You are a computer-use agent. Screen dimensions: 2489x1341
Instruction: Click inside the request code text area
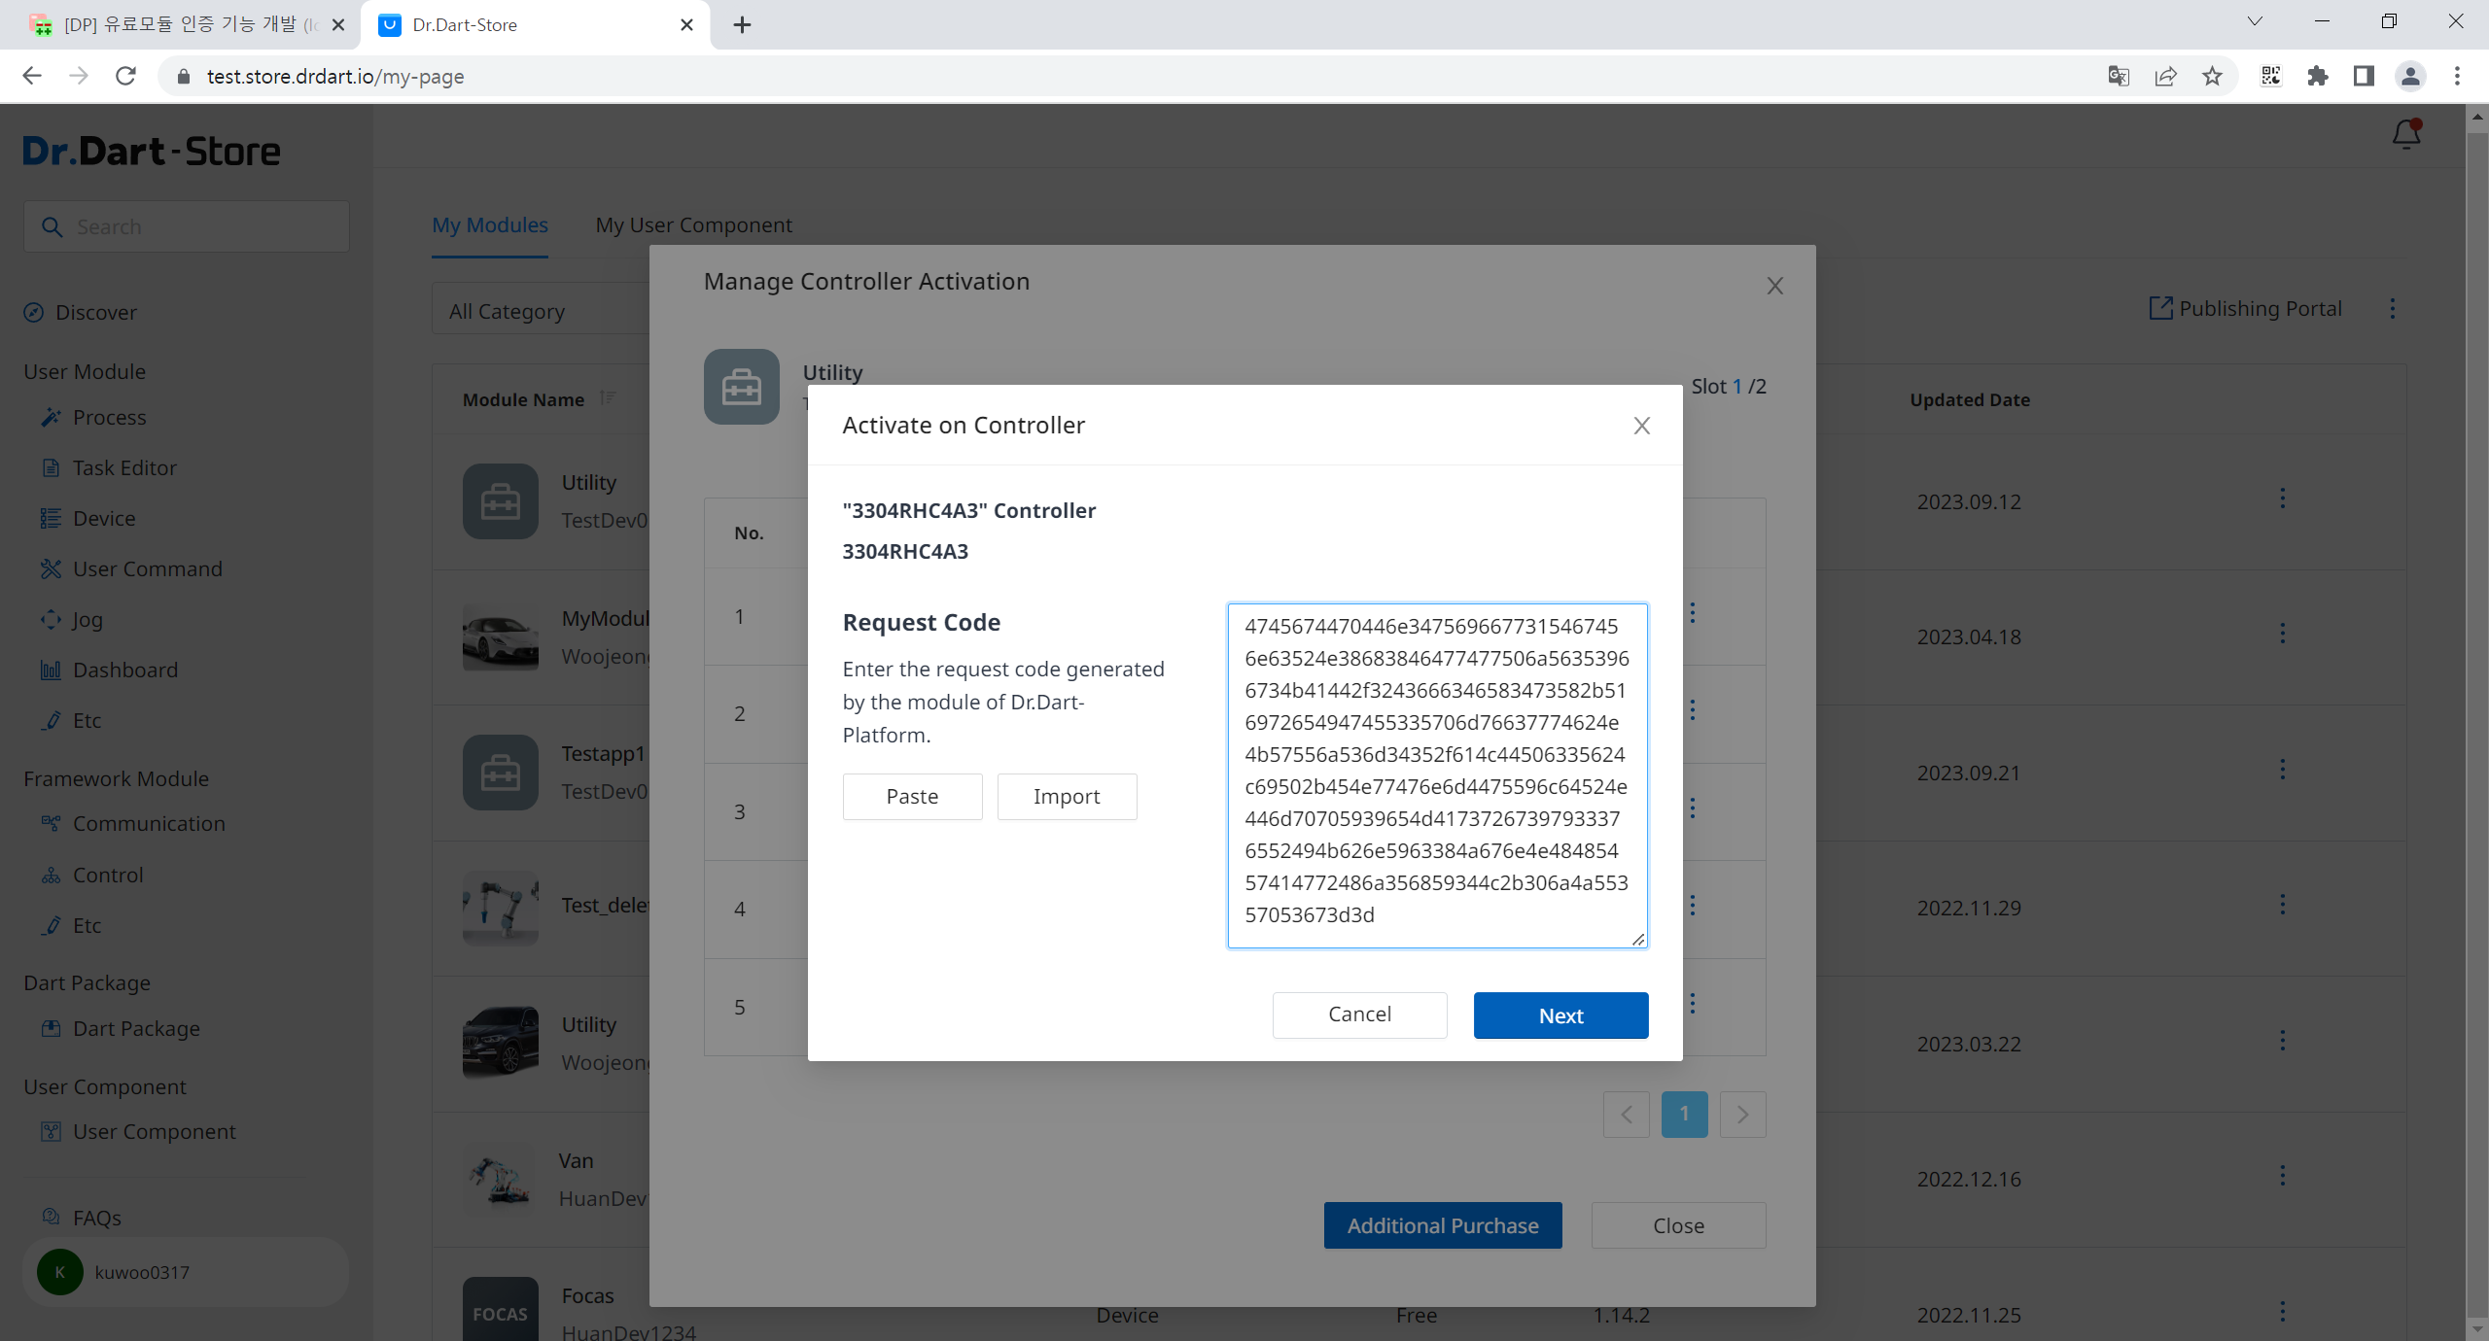click(x=1436, y=774)
